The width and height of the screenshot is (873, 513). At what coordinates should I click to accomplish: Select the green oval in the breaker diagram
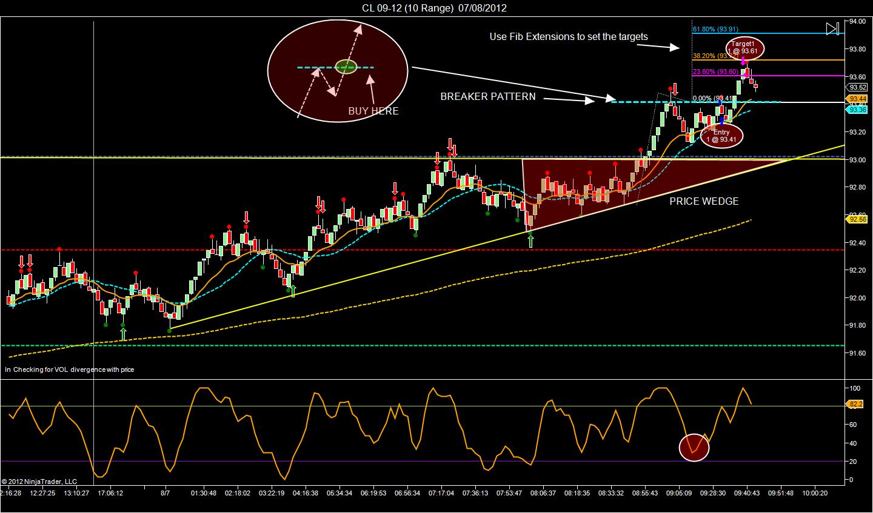click(346, 67)
